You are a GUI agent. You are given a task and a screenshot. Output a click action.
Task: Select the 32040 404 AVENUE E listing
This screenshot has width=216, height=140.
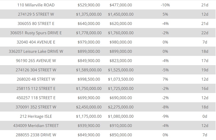36,42
